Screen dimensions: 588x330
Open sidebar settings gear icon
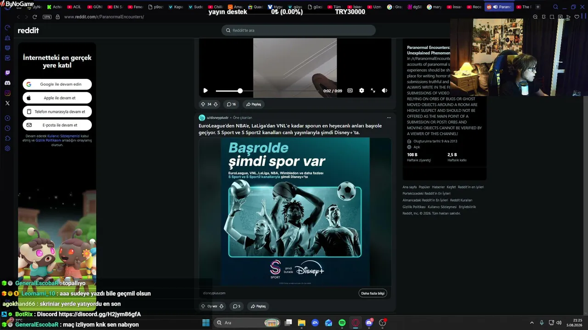tap(7, 148)
